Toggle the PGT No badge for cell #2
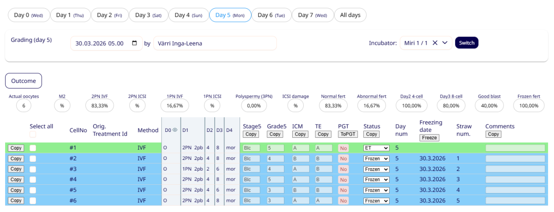The width and height of the screenshot is (554, 212). (343, 159)
